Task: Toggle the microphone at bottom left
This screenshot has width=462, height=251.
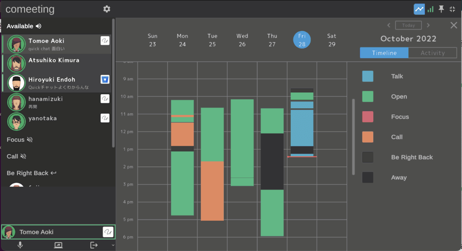Action: (20, 245)
